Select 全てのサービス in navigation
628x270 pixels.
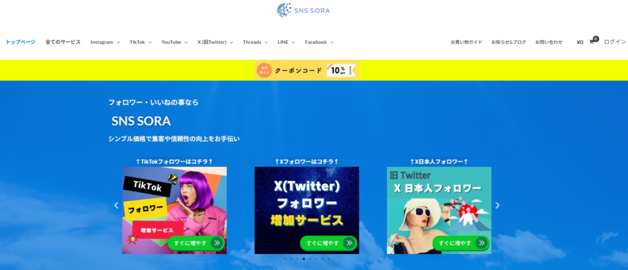63,42
